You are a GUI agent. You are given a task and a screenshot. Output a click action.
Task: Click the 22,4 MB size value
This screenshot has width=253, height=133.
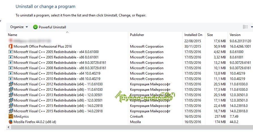(x=220, y=106)
